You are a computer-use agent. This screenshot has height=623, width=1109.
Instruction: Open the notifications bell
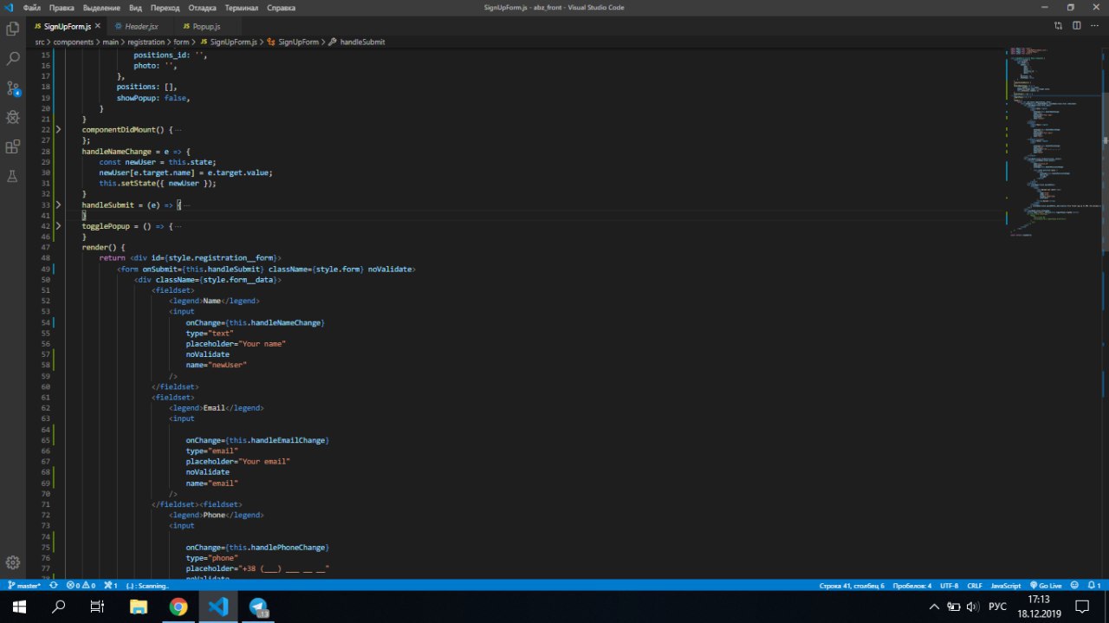pos(1094,586)
